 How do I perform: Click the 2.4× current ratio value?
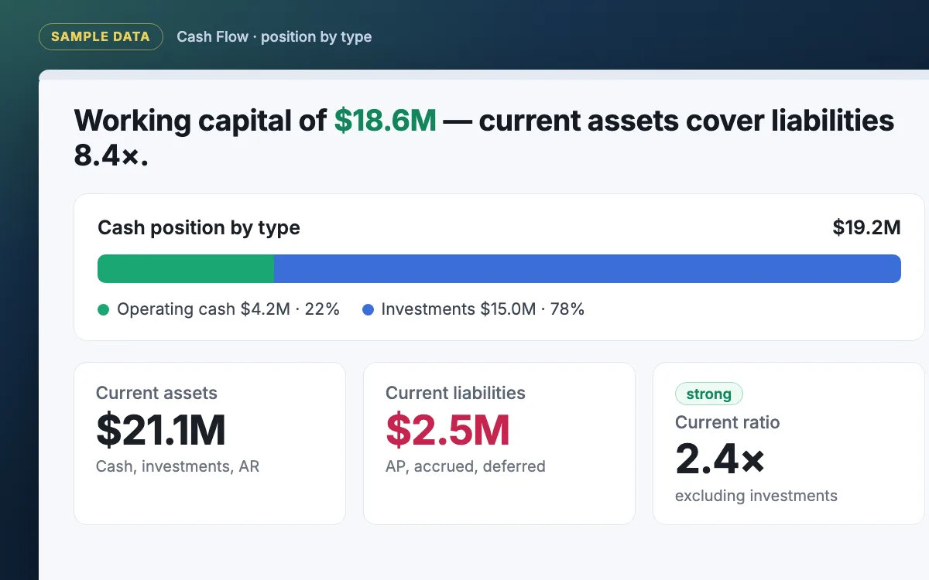(x=720, y=460)
